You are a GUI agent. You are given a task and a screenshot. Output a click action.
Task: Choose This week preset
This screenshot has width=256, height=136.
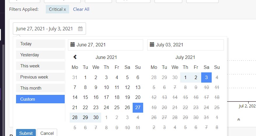40,66
